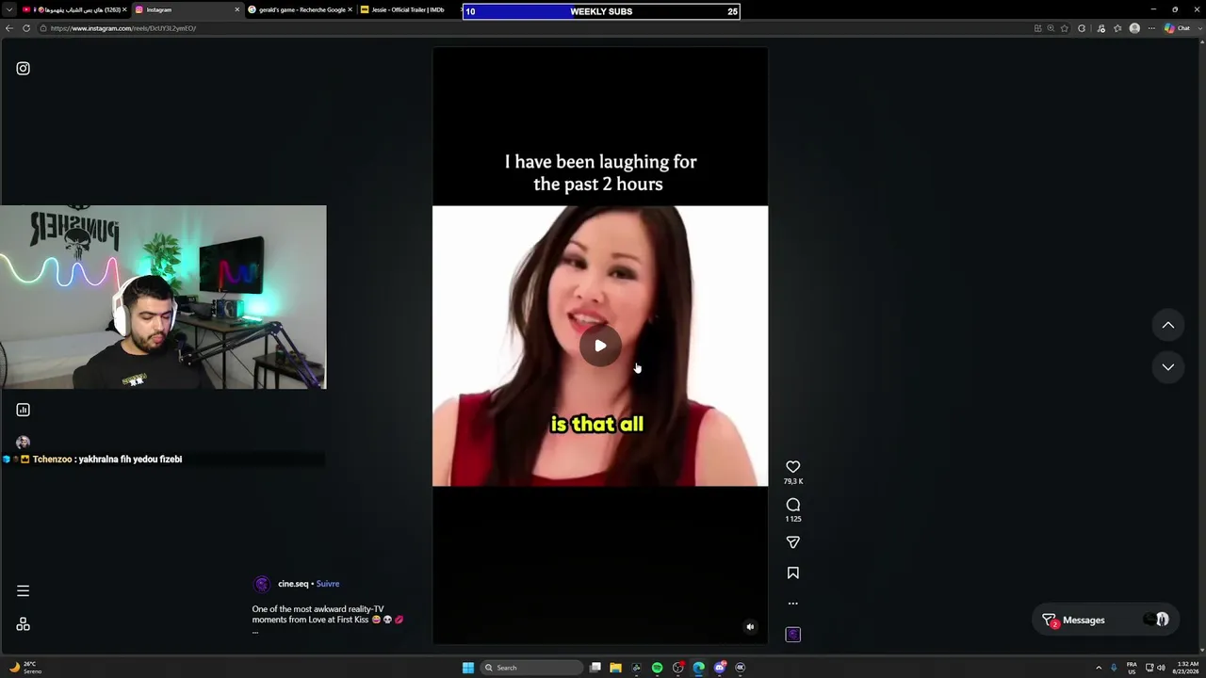This screenshot has width=1206, height=678.
Task: Follow cine.seq via Suivre link
Action: 327,584
